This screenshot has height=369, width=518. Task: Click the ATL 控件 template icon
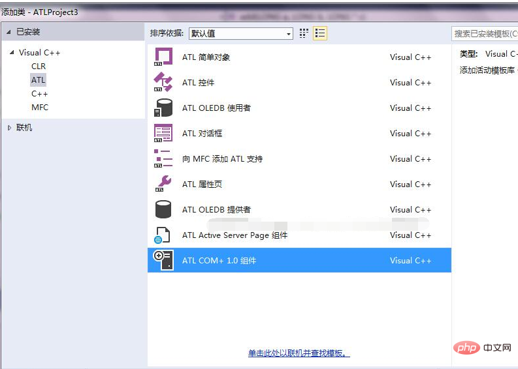[x=163, y=82]
